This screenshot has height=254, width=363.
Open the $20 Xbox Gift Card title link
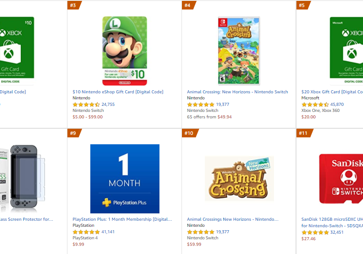(332, 92)
